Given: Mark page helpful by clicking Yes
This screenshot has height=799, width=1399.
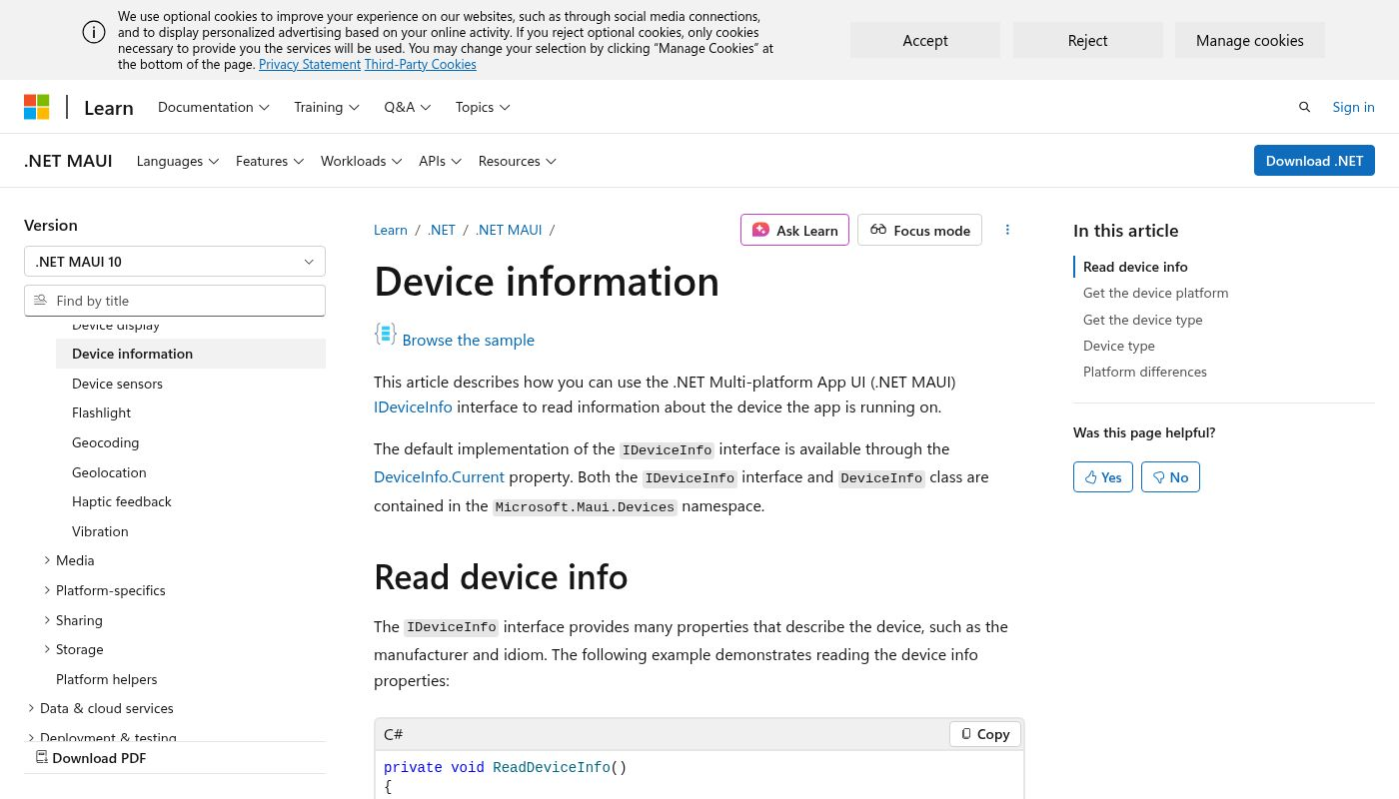Looking at the screenshot, I should pyautogui.click(x=1102, y=476).
